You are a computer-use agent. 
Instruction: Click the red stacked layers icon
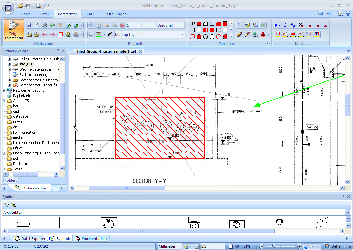click(x=60, y=34)
